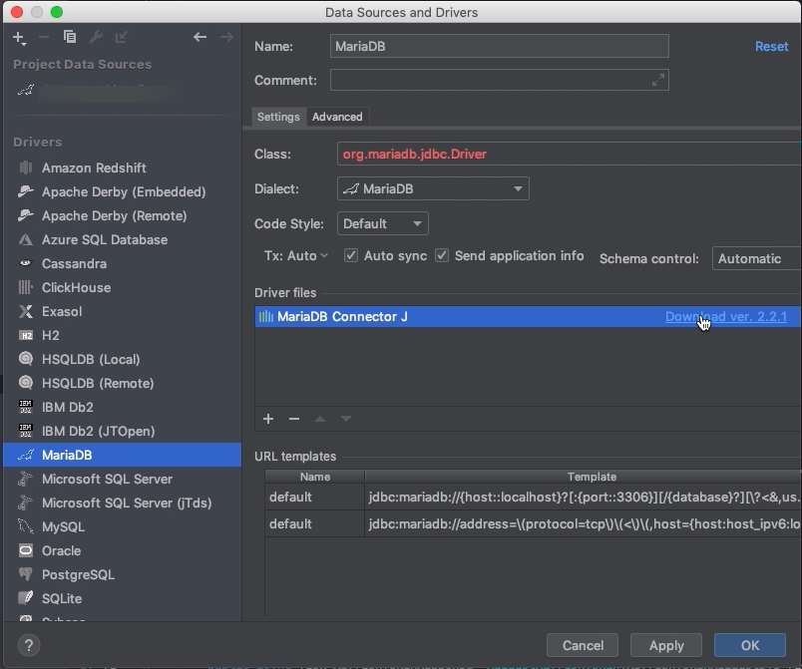Select the ClickHouse driver
This screenshot has height=669, width=802.
122,287
